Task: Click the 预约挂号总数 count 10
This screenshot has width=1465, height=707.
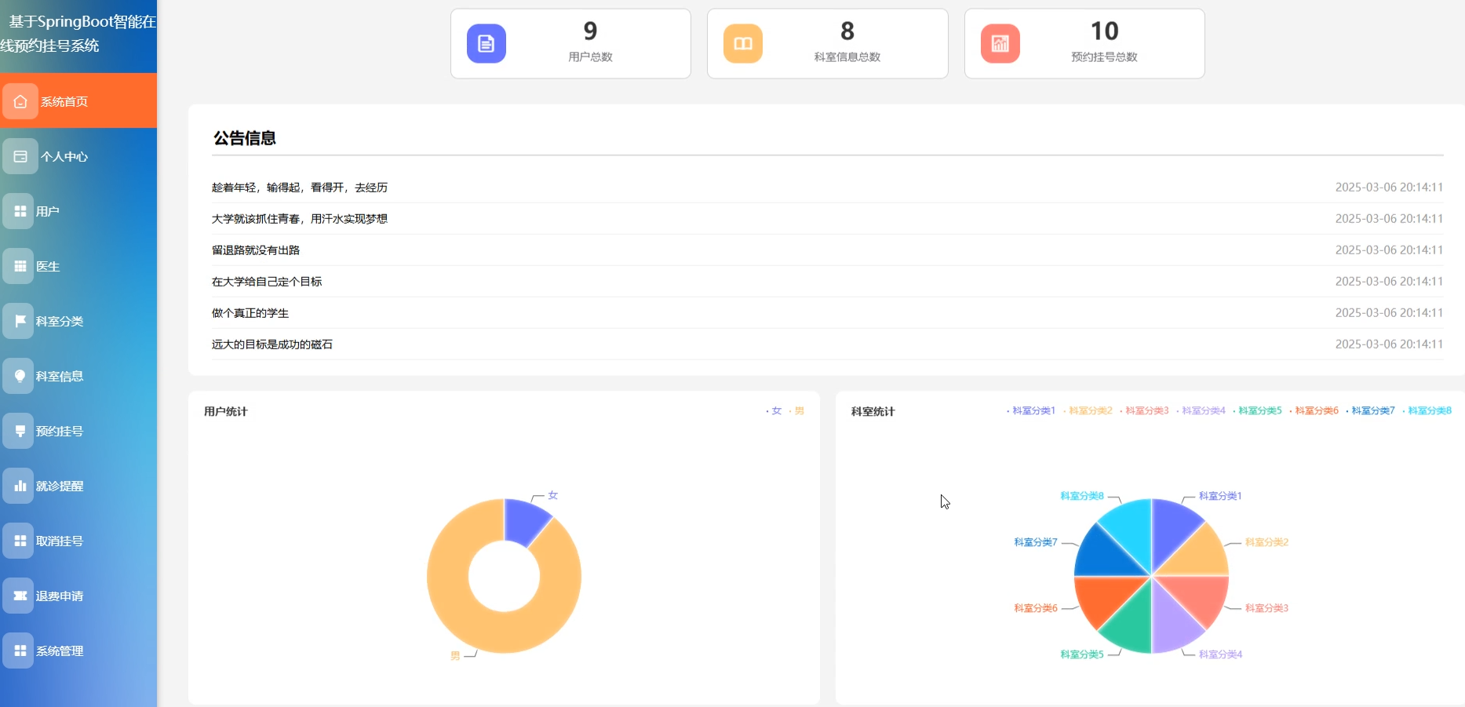Action: pyautogui.click(x=1104, y=31)
